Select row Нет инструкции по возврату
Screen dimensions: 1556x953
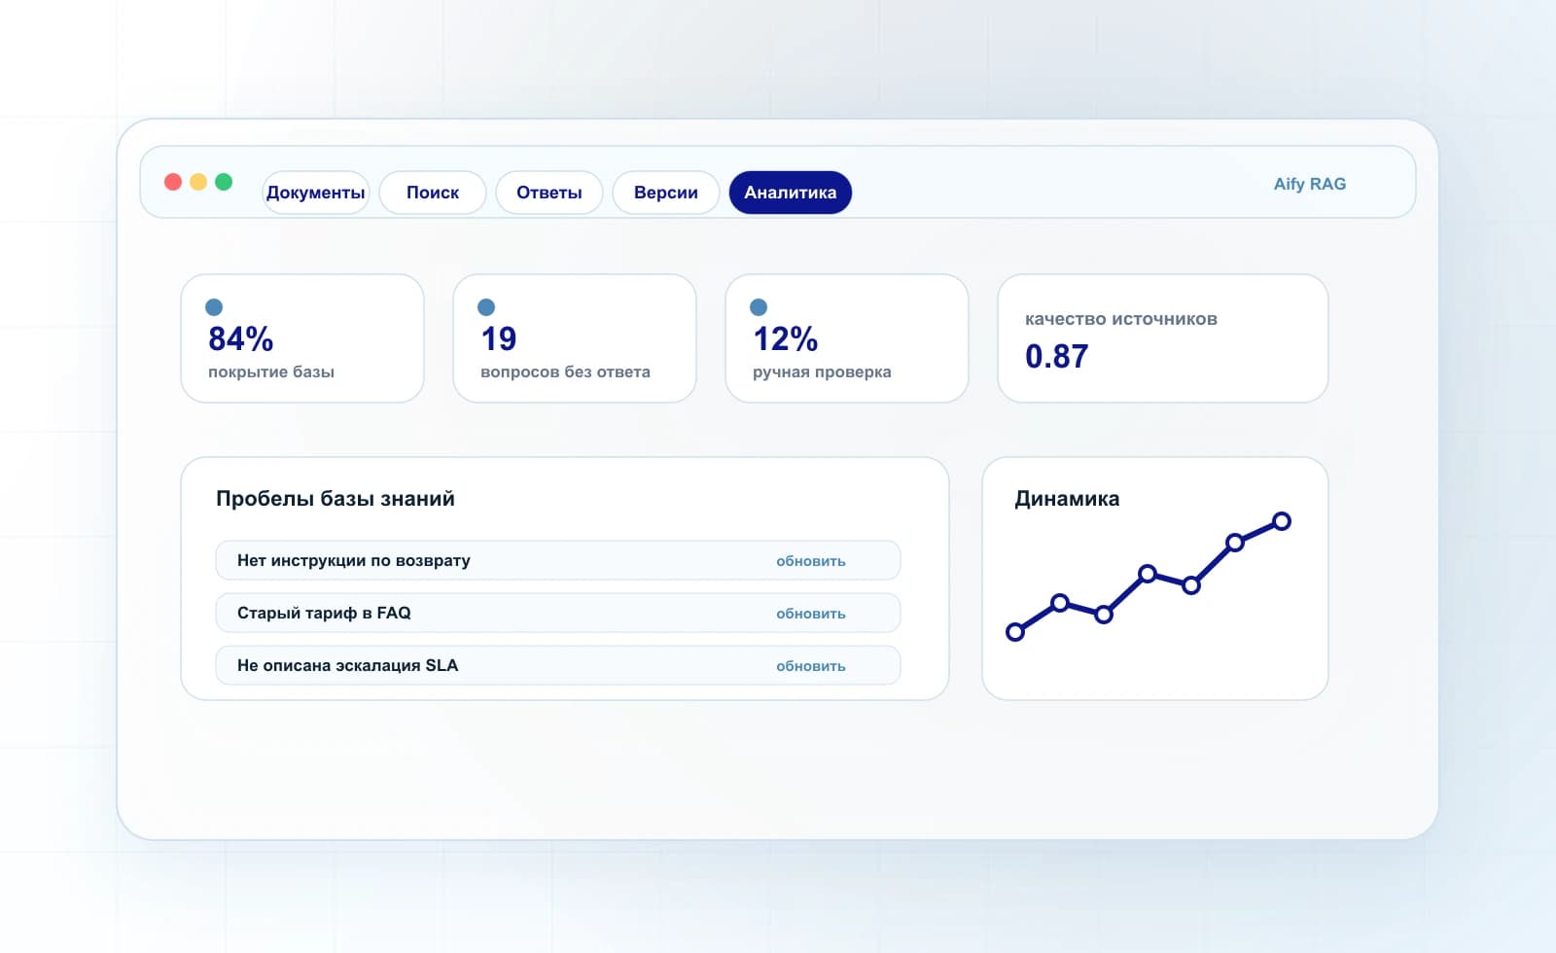(x=558, y=560)
